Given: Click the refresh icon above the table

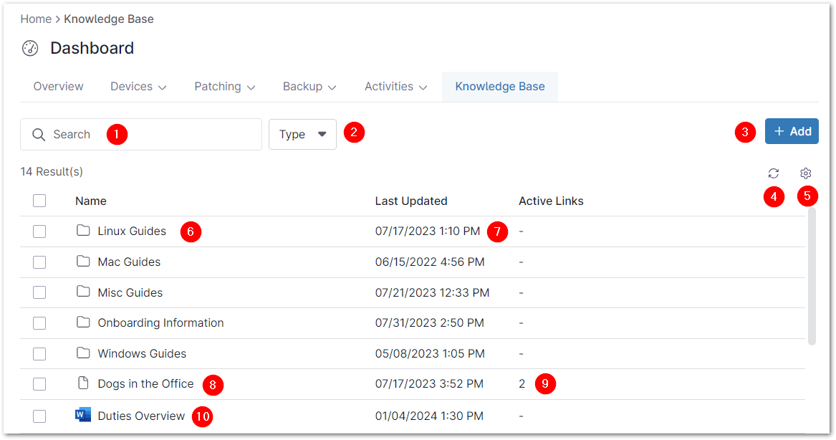Looking at the screenshot, I should [x=773, y=173].
